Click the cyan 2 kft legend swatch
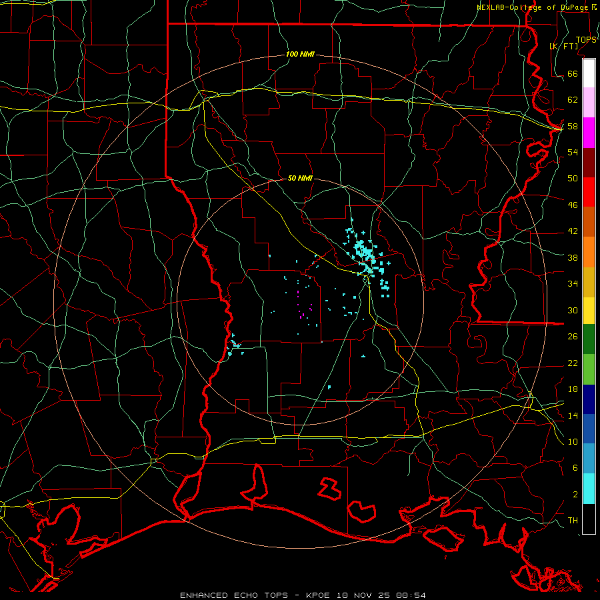This screenshot has height=600, width=600. [589, 489]
